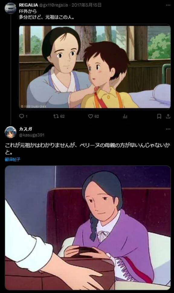Bookmark the REGALIA tweet

[159, 116]
